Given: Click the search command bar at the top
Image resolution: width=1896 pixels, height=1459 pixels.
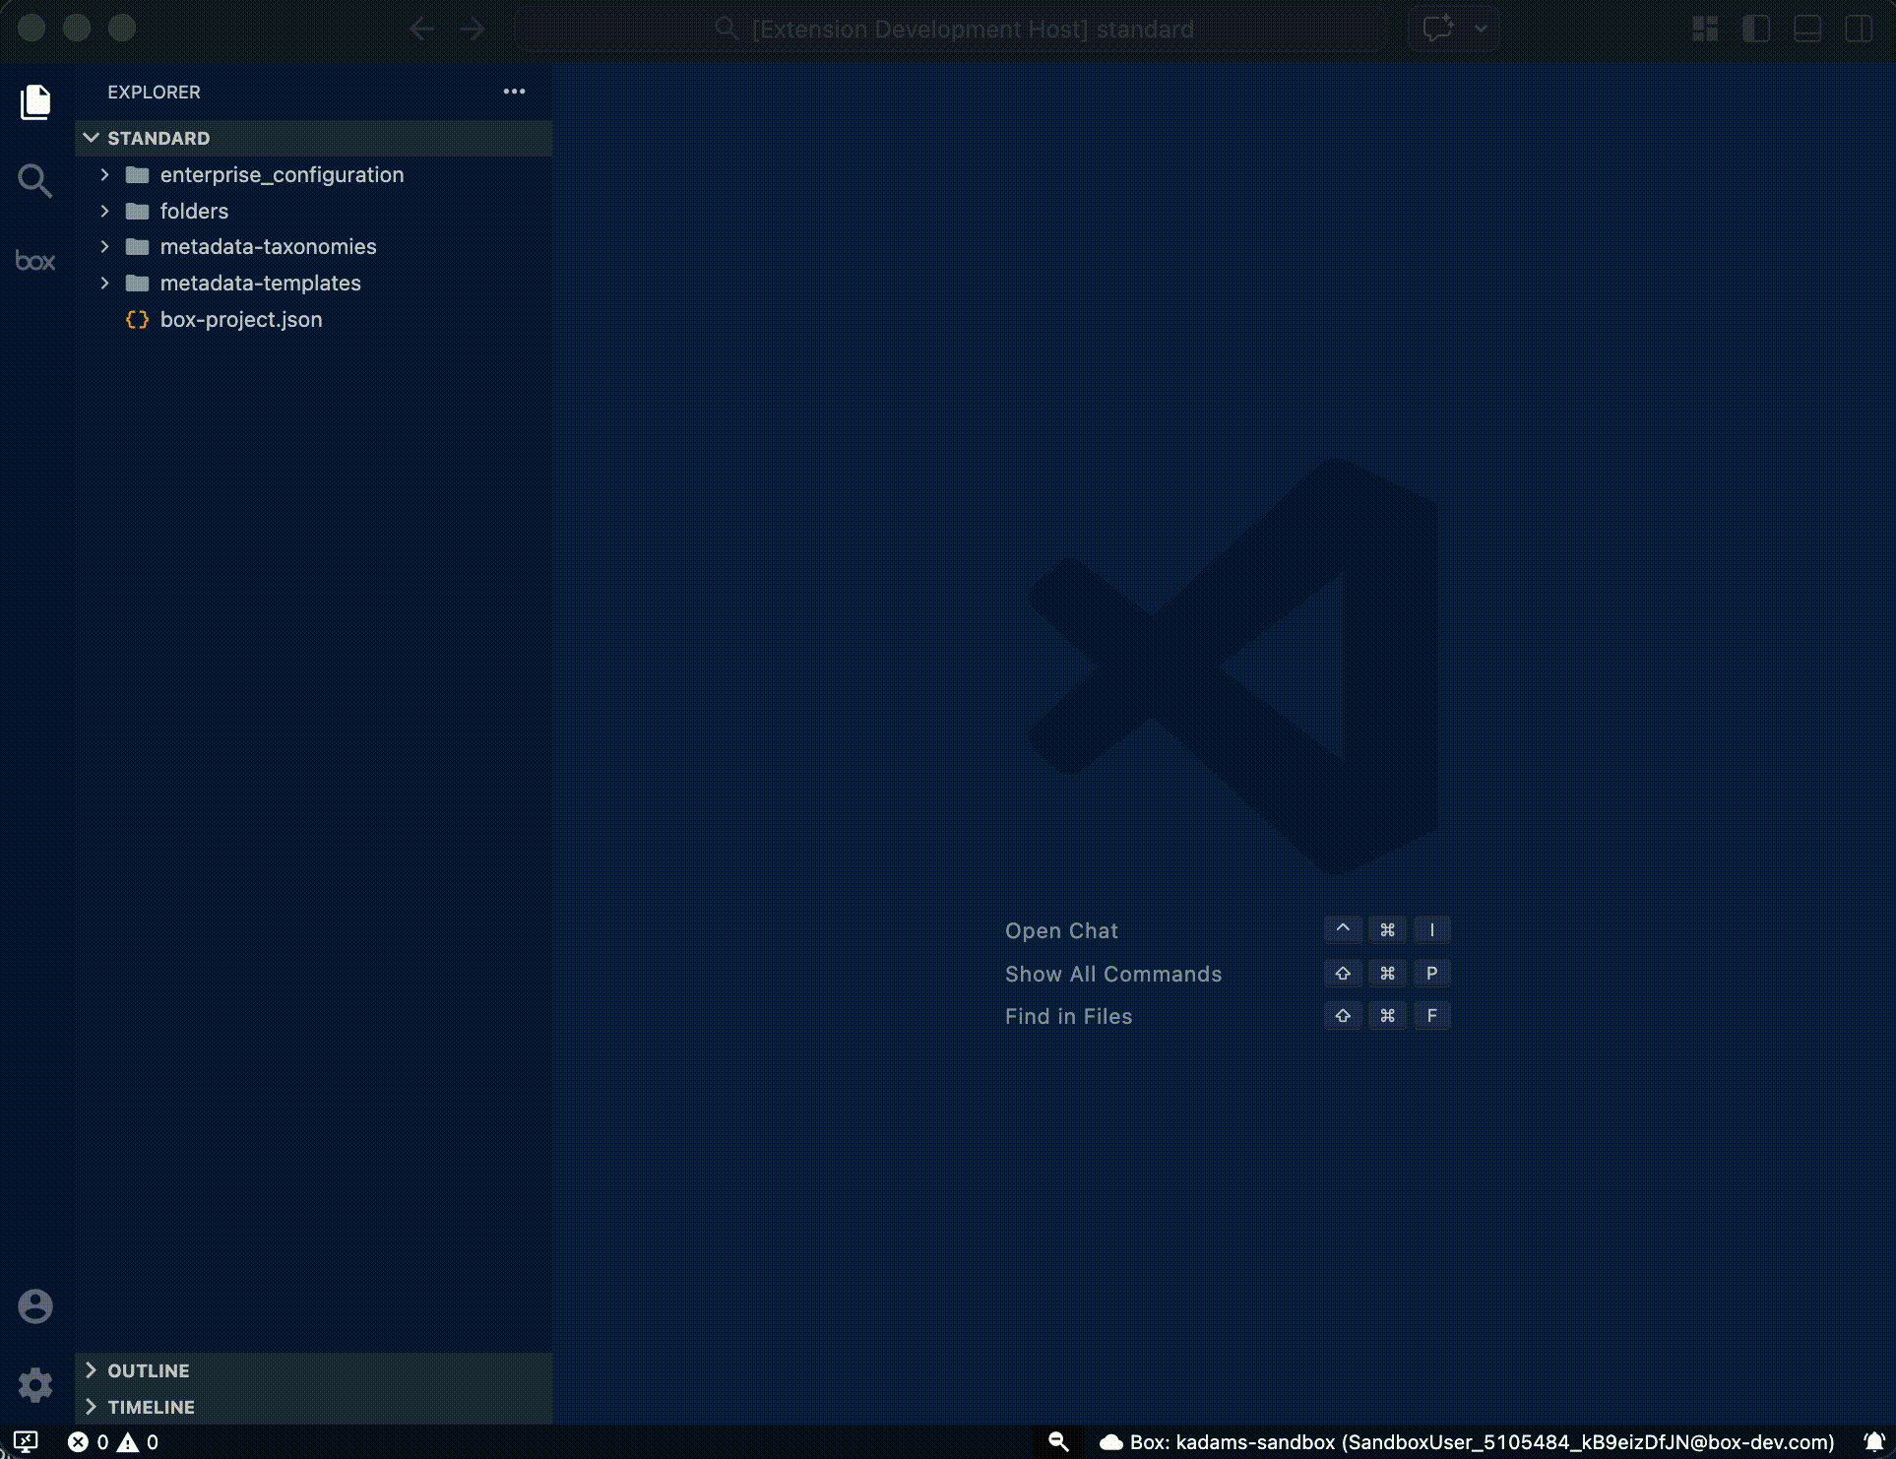Looking at the screenshot, I should pos(951,29).
